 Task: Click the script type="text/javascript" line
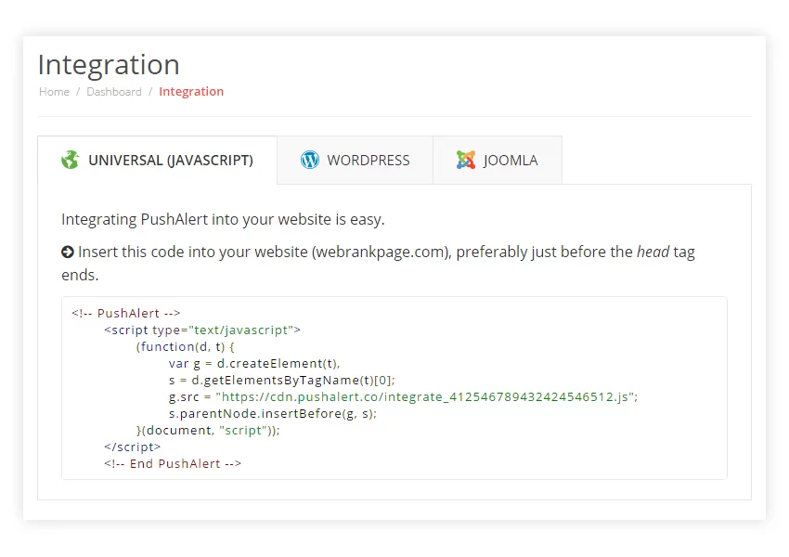coord(202,330)
